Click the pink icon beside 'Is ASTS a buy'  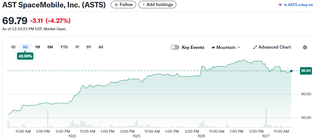click(280, 5)
